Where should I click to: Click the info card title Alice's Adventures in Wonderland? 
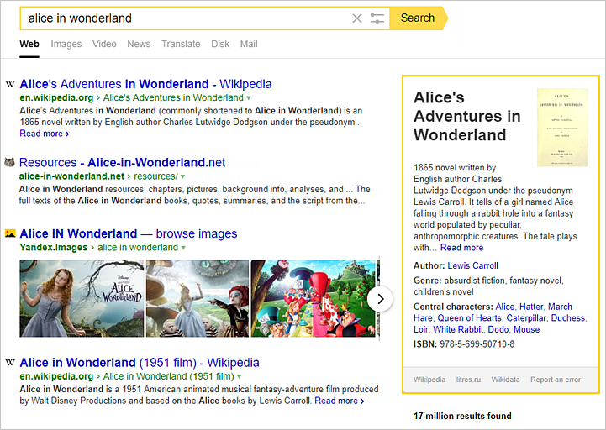click(x=466, y=116)
